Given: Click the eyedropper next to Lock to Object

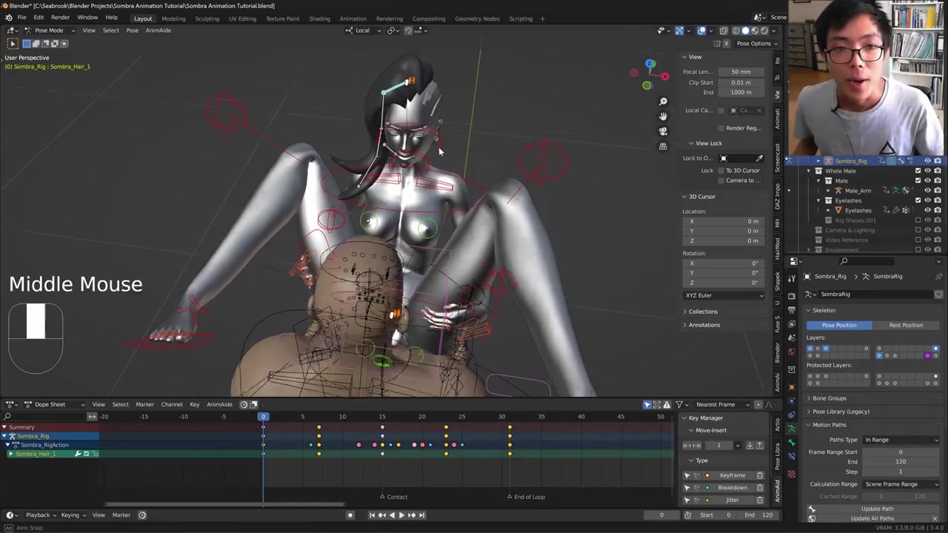Looking at the screenshot, I should pos(759,158).
